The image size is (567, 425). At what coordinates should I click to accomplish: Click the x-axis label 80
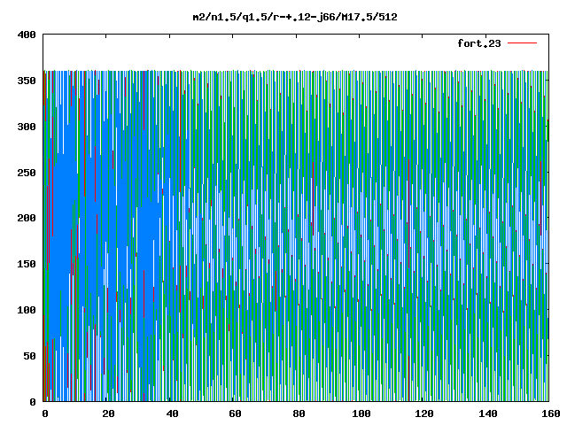click(299, 413)
